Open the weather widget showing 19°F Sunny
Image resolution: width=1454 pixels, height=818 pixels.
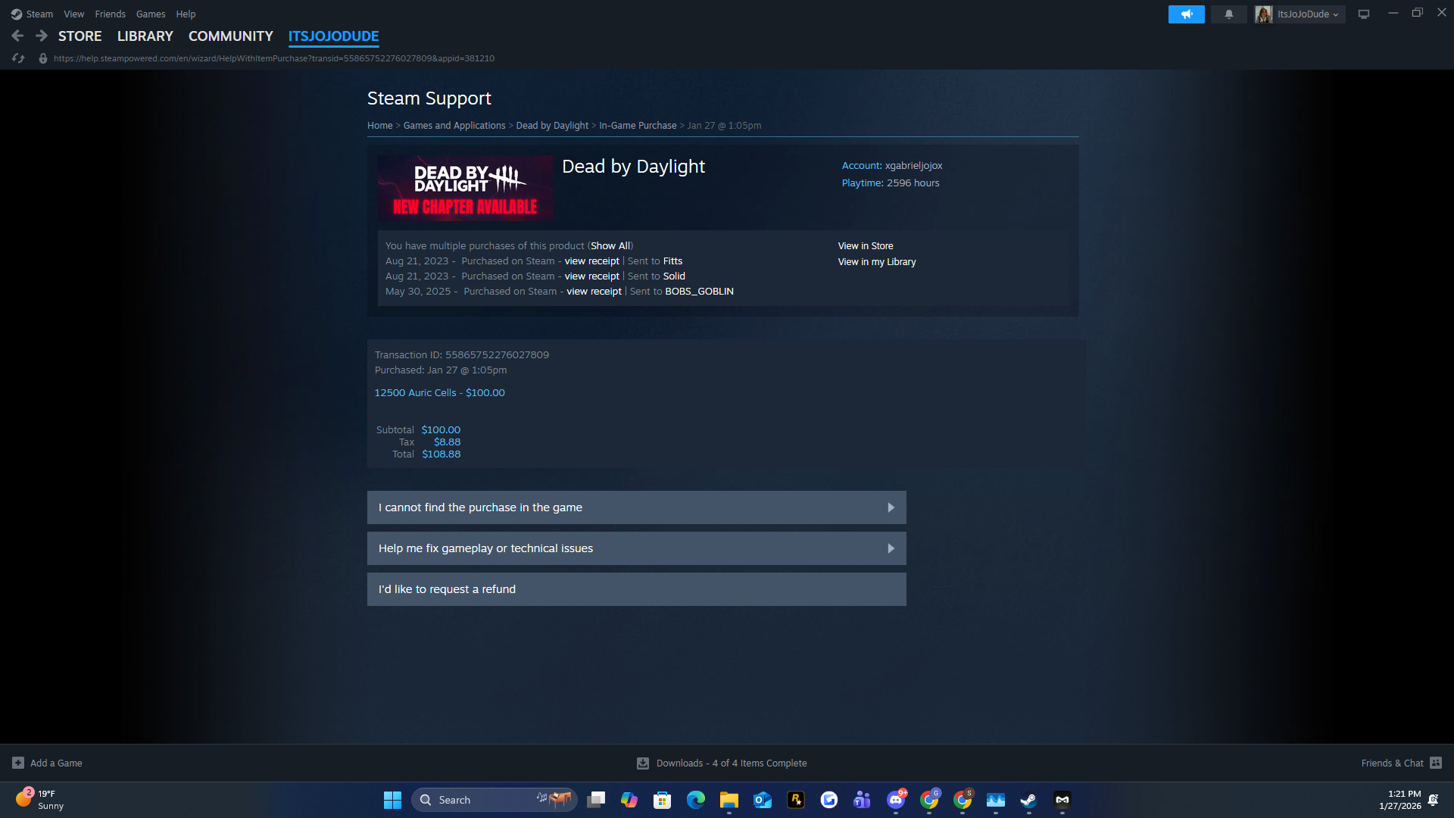click(41, 801)
